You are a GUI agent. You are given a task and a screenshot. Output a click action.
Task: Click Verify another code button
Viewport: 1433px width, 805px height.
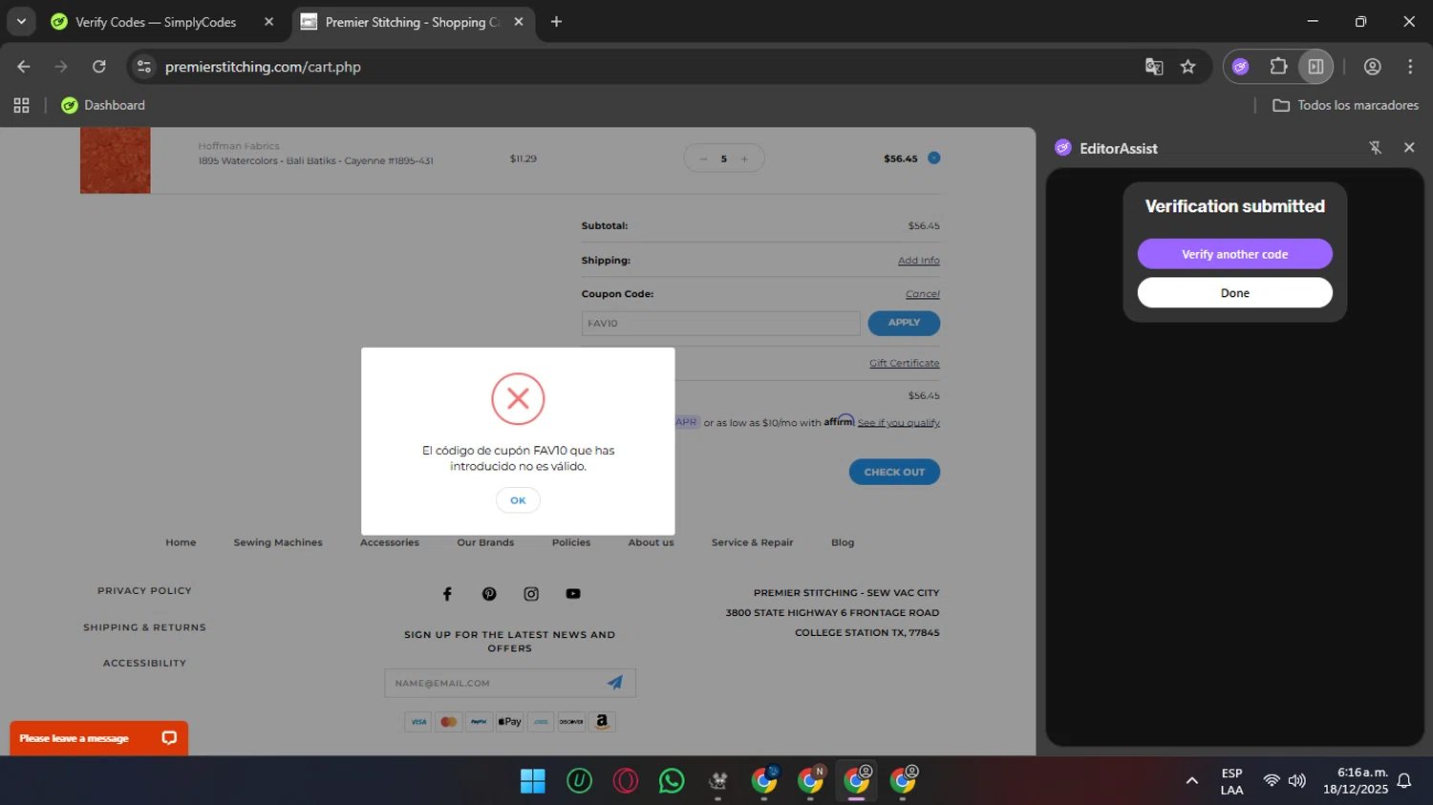click(x=1234, y=254)
